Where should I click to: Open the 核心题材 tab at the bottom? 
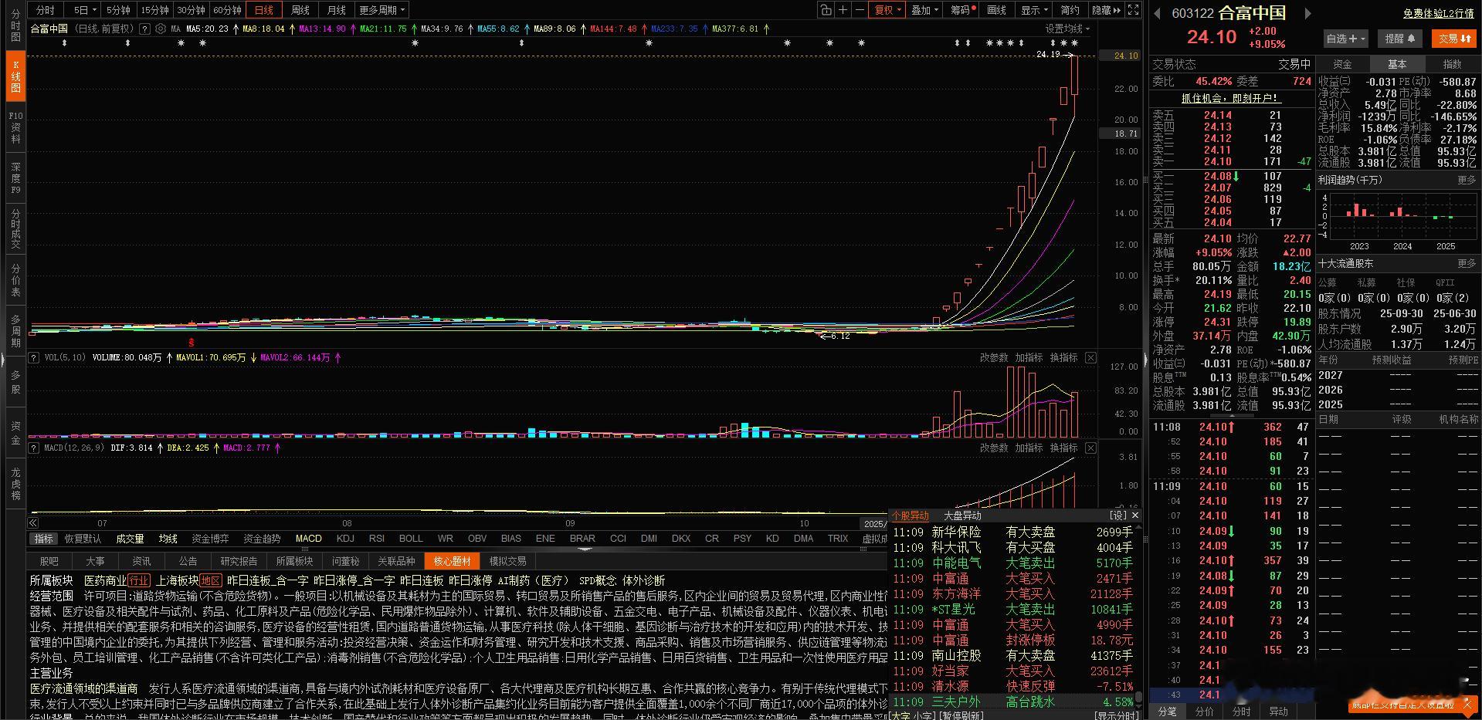(451, 561)
